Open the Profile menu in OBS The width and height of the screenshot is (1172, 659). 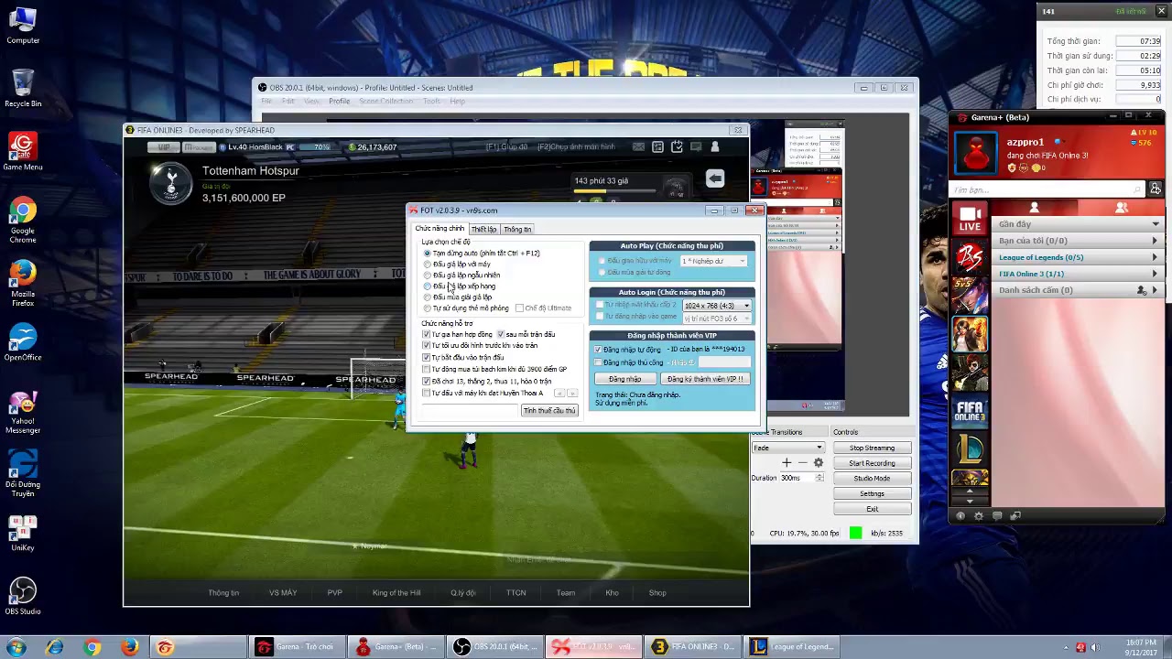click(x=339, y=101)
